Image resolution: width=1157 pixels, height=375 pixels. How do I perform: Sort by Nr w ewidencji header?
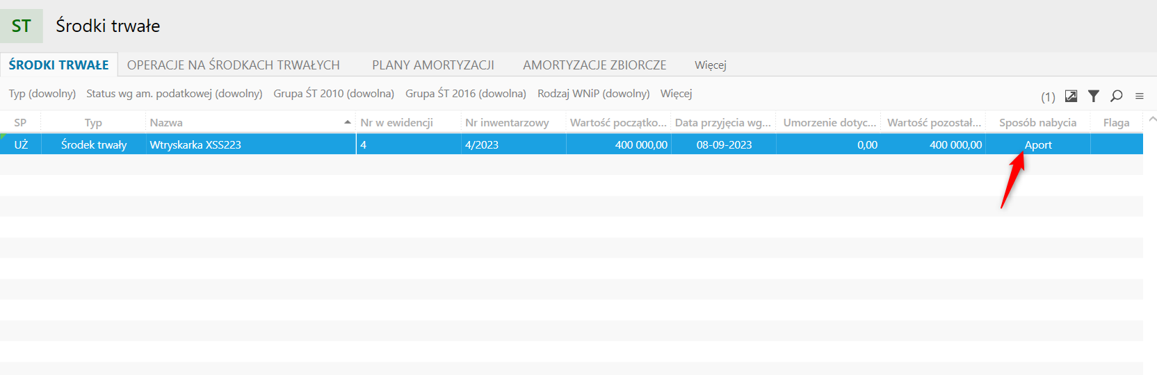[x=409, y=122]
